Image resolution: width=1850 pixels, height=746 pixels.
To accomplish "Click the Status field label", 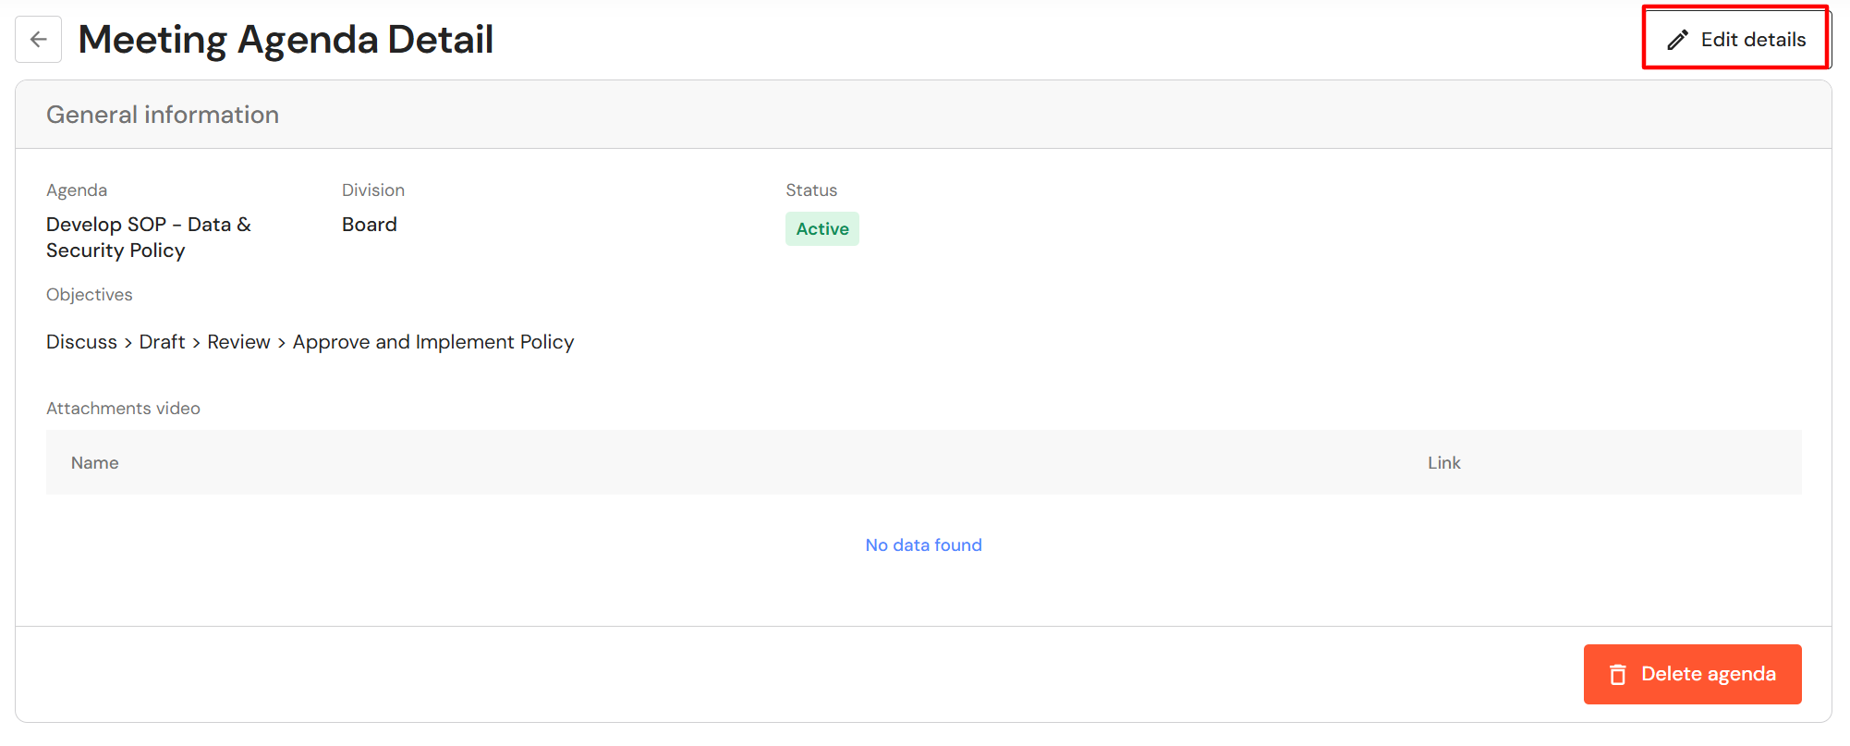I will (811, 190).
